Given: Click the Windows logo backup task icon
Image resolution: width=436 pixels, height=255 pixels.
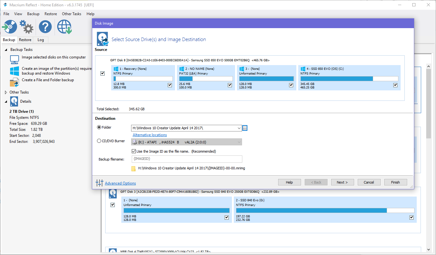Looking at the screenshot, I should (15, 71).
